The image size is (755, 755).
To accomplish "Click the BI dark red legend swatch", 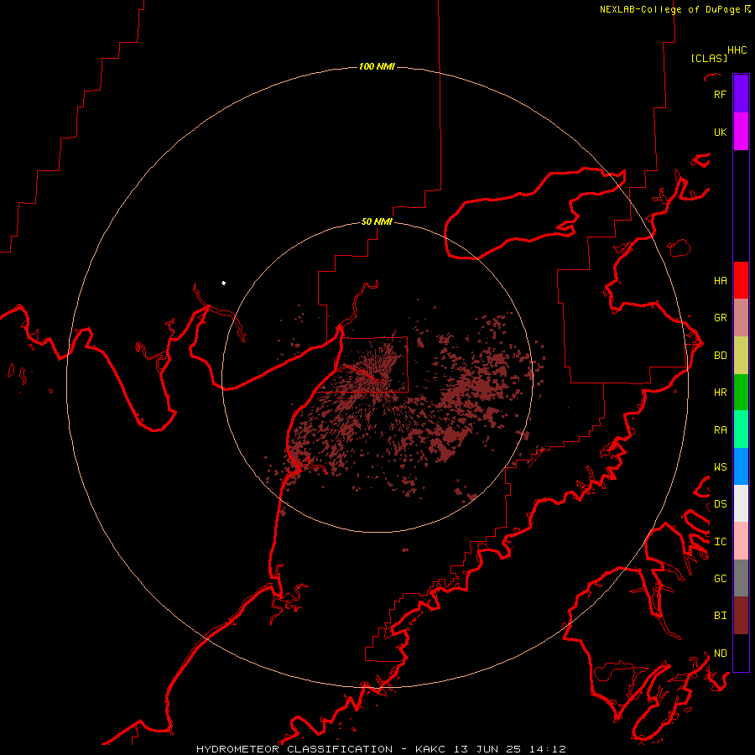I will [x=741, y=616].
